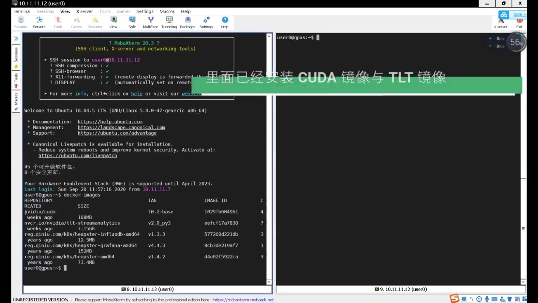This screenshot has width=538, height=303.
Task: Click the Sogou S logo in IME bar
Action: tap(454, 299)
